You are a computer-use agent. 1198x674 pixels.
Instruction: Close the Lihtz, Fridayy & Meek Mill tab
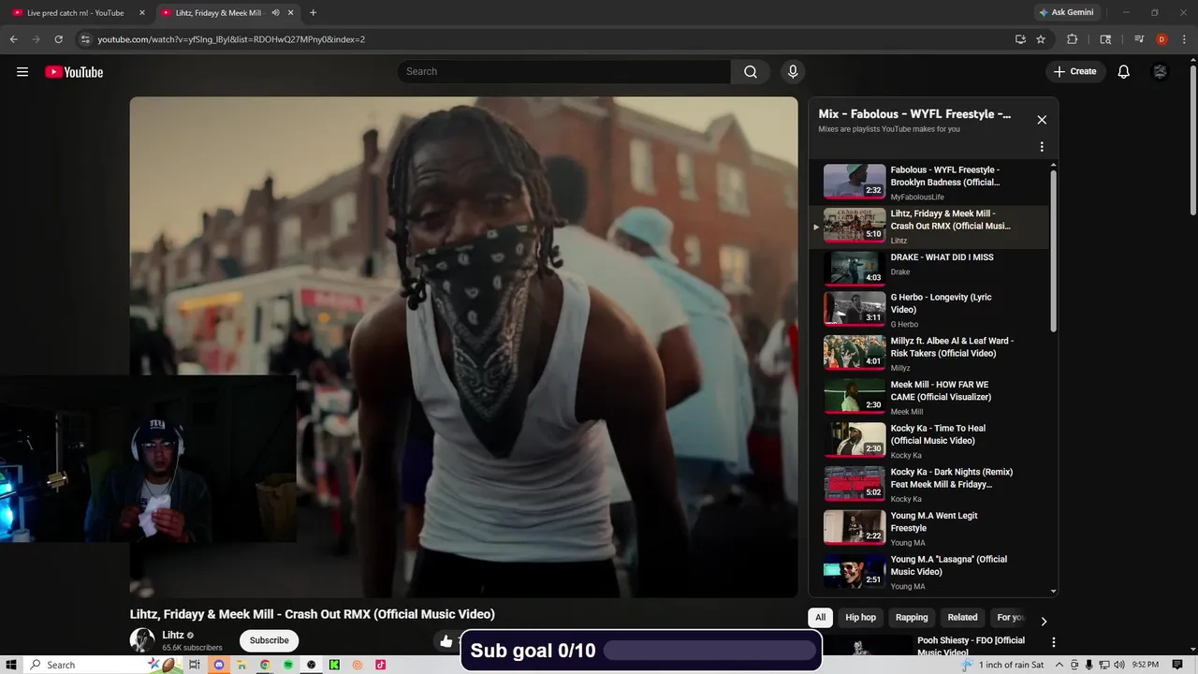[291, 13]
